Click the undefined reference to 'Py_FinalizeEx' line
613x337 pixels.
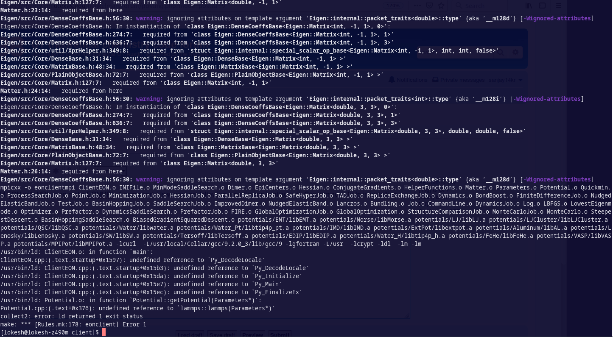(151, 292)
